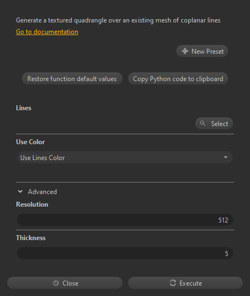Image resolution: width=250 pixels, height=296 pixels.
Task: Click the Lines parameter label
Action: (24, 108)
